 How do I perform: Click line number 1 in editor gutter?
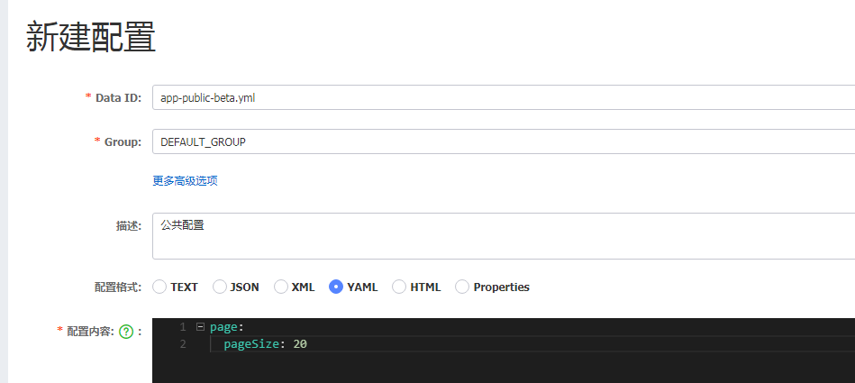click(x=183, y=327)
